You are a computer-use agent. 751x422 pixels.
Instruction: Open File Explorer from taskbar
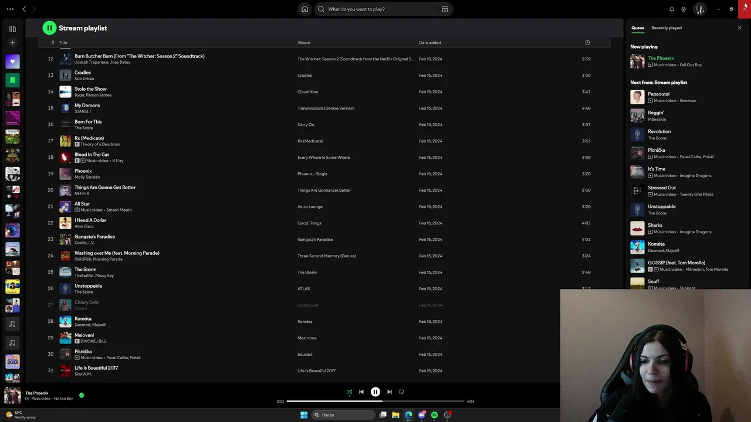coord(396,415)
